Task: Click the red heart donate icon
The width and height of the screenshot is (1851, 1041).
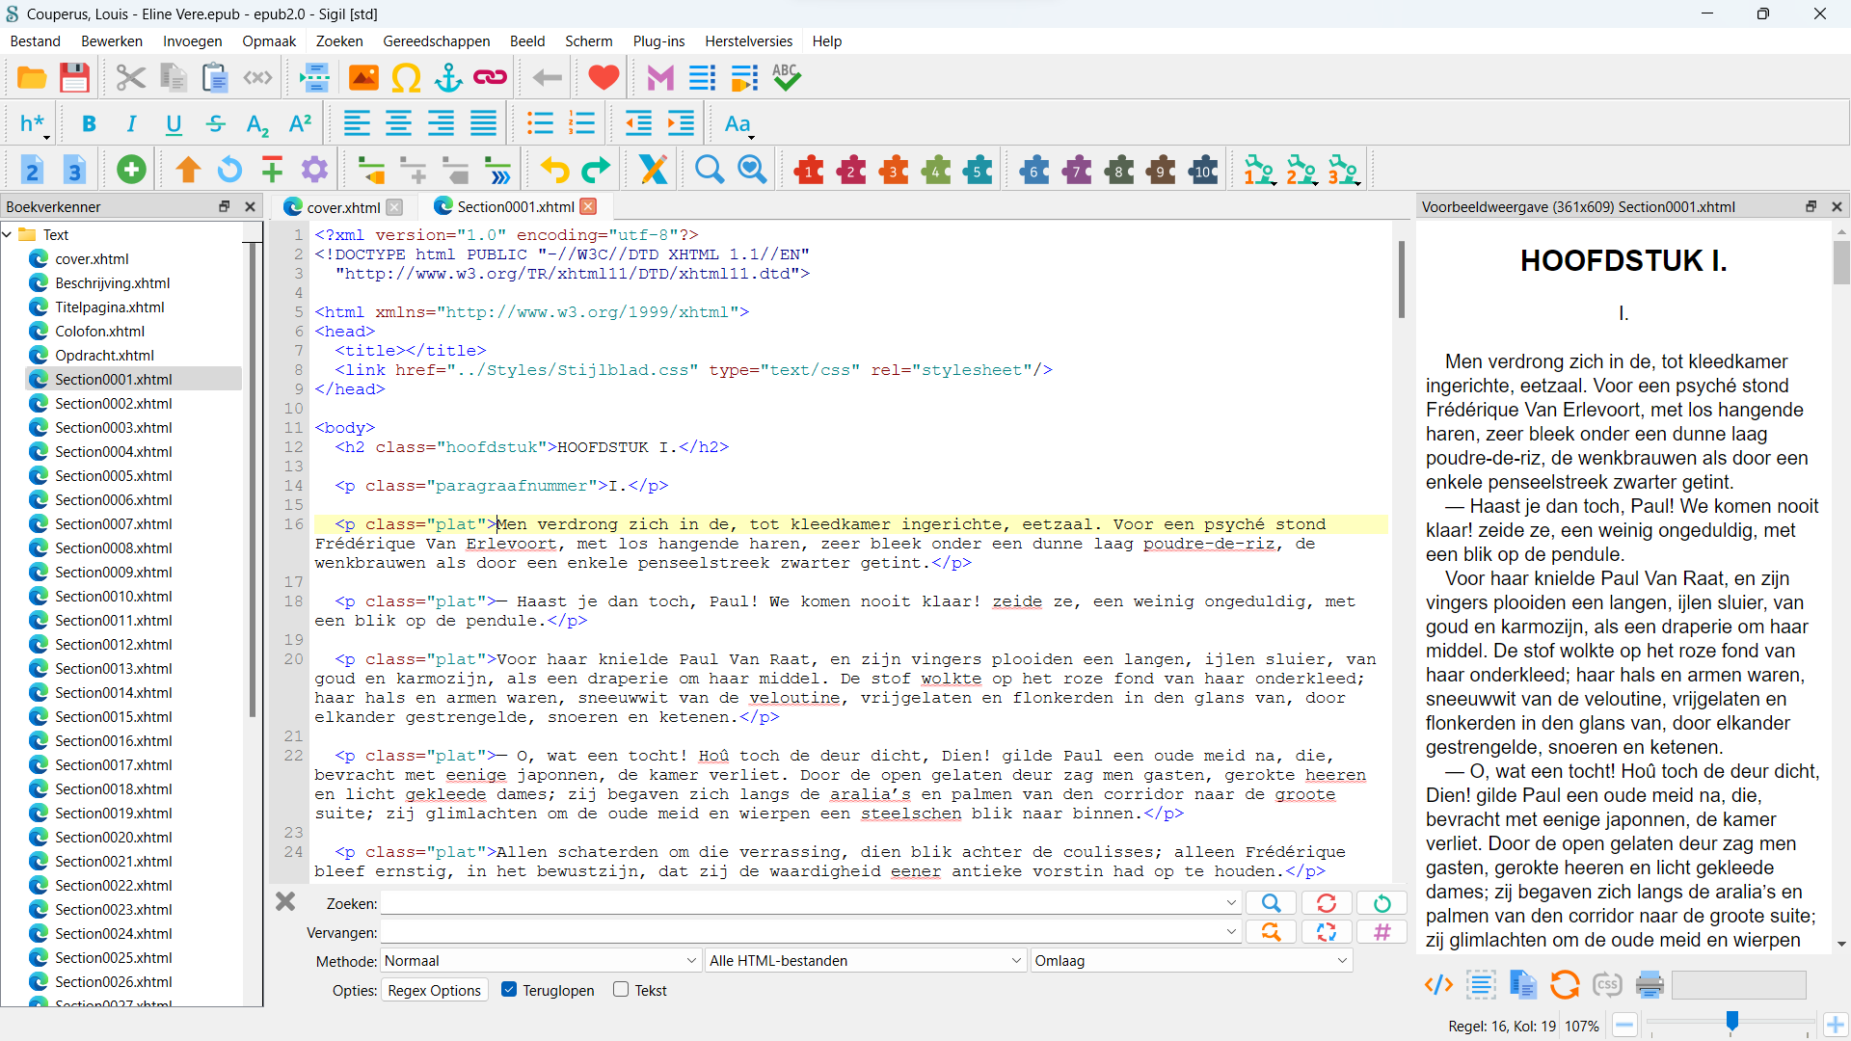Action: 604,77
